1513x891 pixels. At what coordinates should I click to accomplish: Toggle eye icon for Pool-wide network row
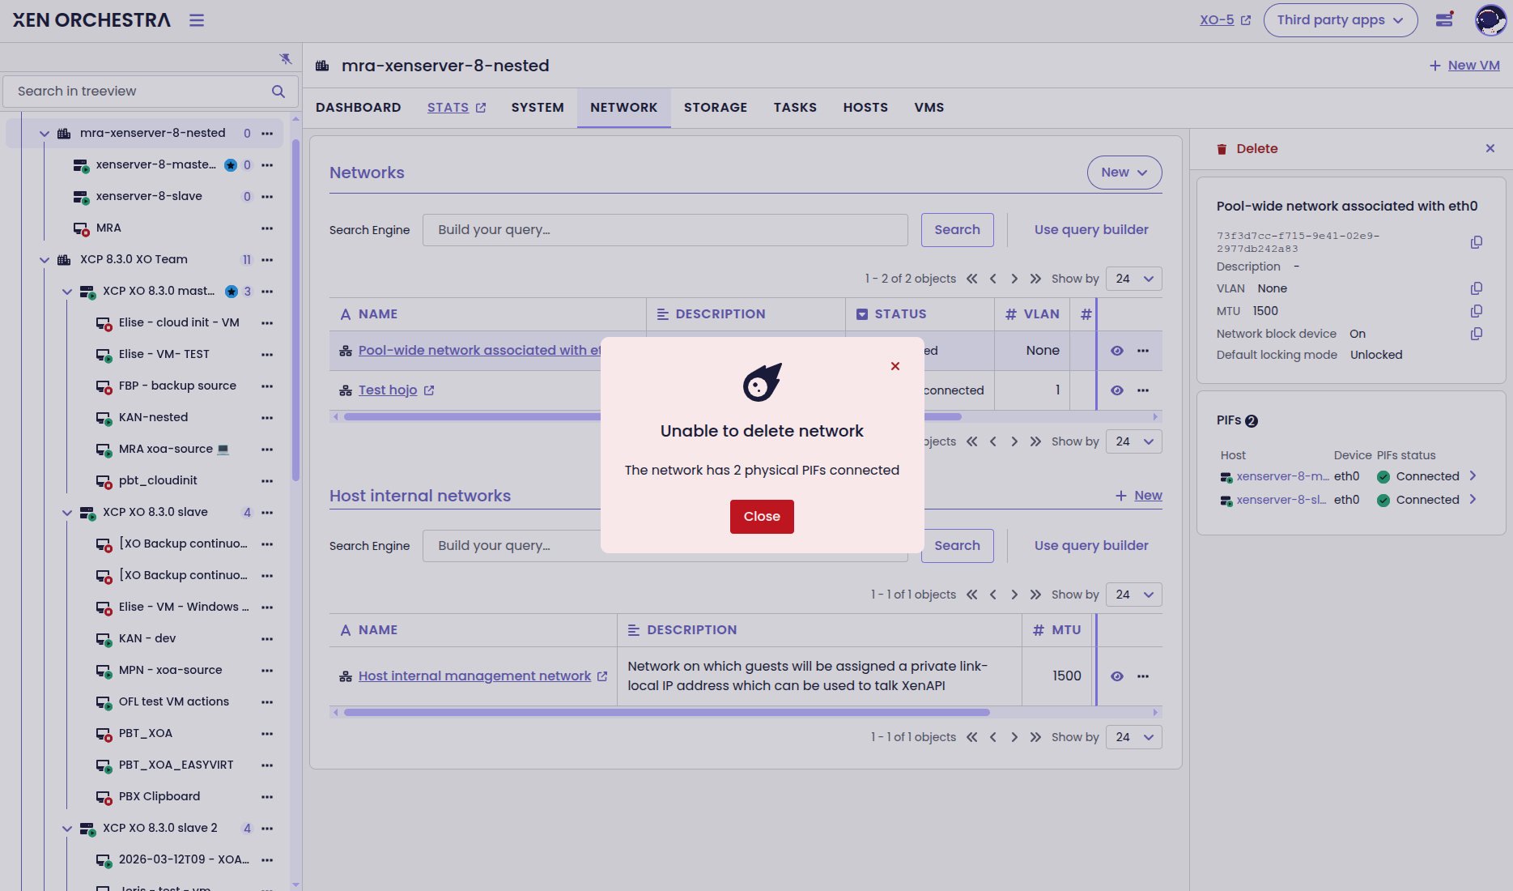[1117, 351]
